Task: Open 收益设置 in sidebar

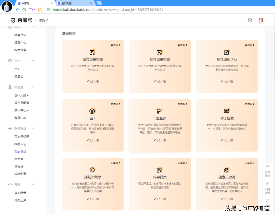Action: [x=20, y=50]
